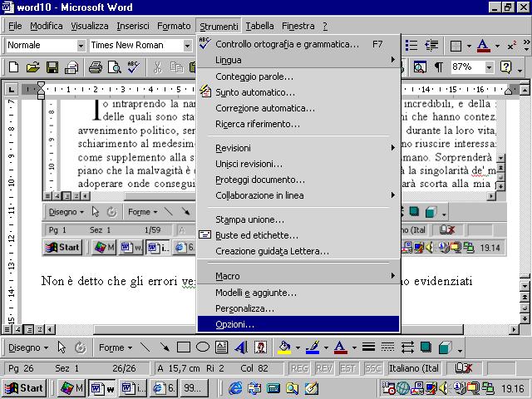
Task: Expand the Lingua submenu
Action: (298, 60)
